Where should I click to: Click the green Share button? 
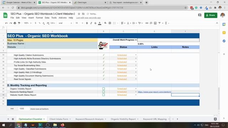coord(211,15)
